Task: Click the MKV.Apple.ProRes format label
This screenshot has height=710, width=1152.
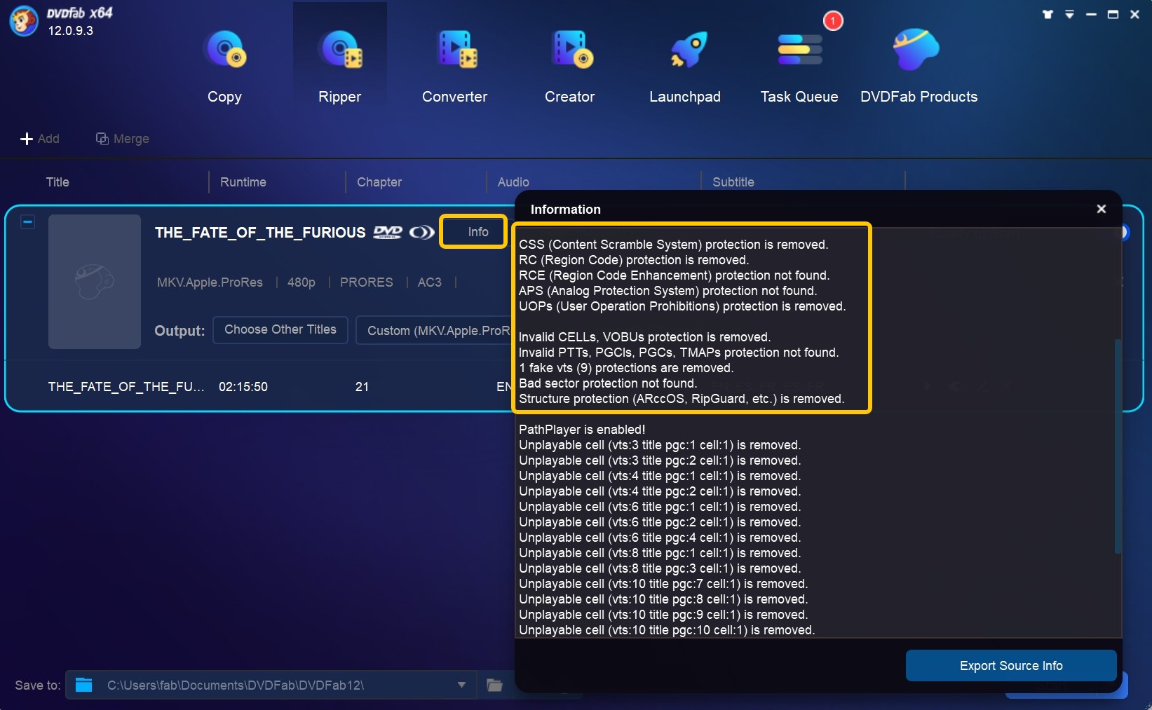Action: coord(210,282)
